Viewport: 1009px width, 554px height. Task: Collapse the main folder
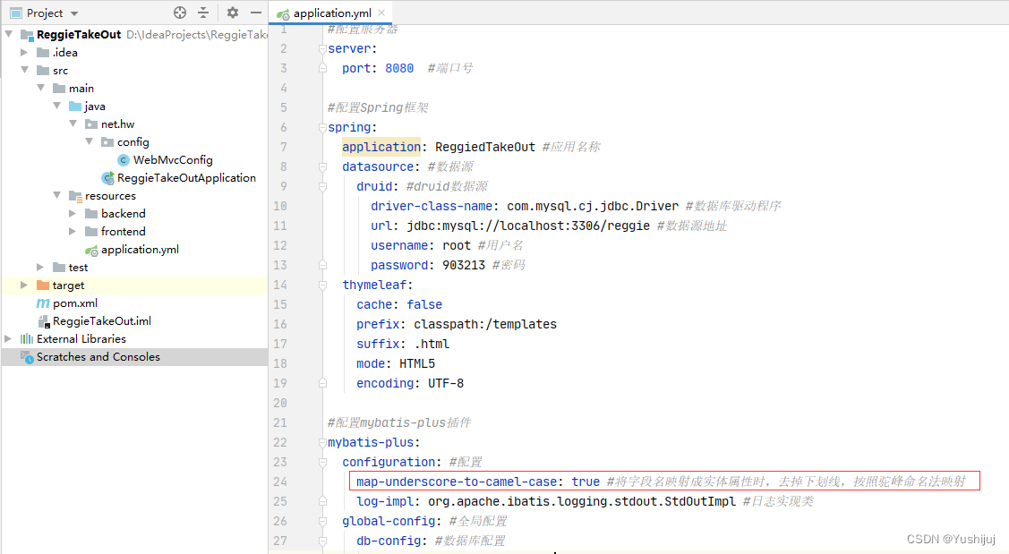(x=40, y=88)
